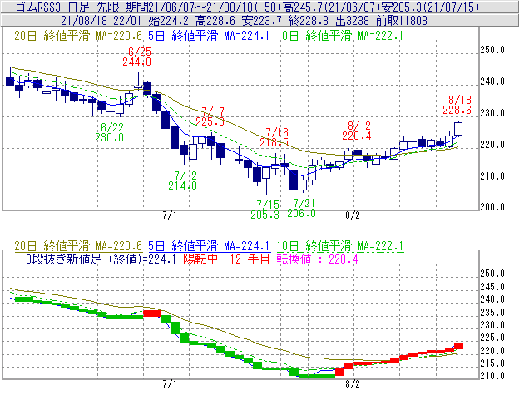
Task: Click 210.0 axis label on upper chart
Action: [x=492, y=176]
